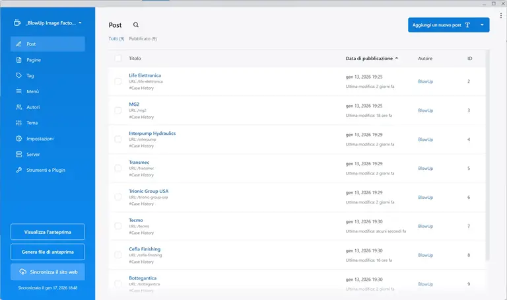Open the Post section in sidebar
The width and height of the screenshot is (507, 300).
pyautogui.click(x=48, y=44)
